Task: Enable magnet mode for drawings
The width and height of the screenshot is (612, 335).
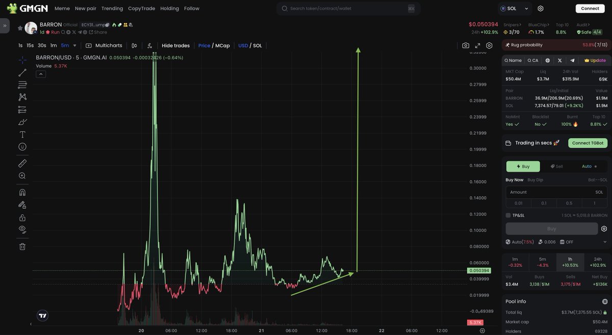Action: 22,192
